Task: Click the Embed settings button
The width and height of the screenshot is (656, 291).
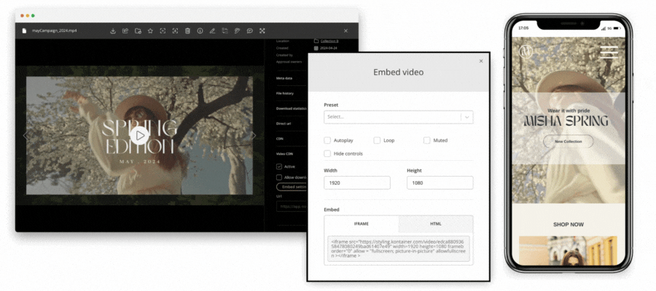Action: [x=292, y=187]
